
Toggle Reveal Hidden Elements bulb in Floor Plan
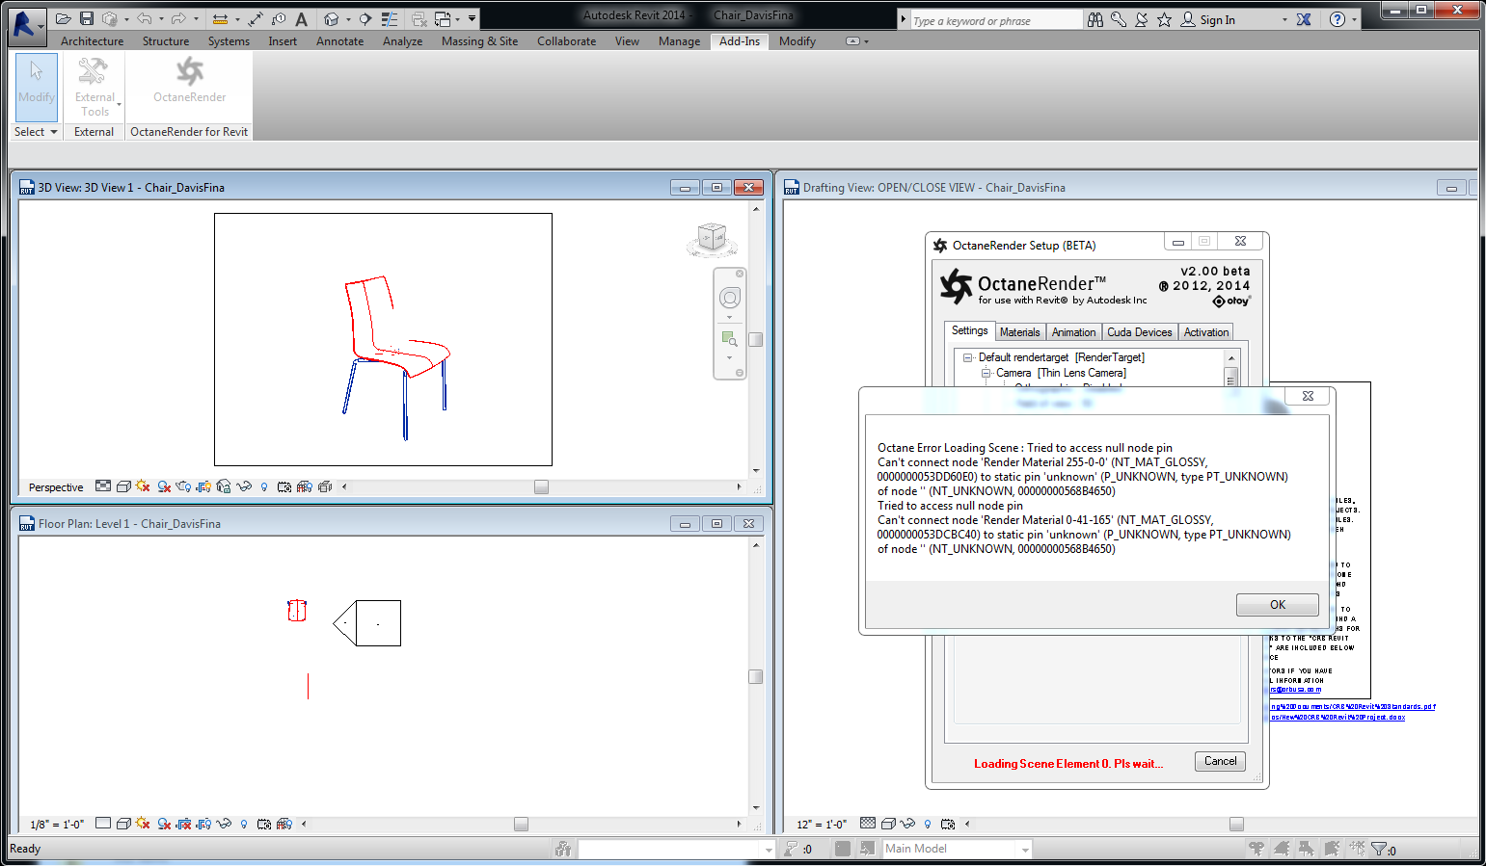pyautogui.click(x=244, y=824)
